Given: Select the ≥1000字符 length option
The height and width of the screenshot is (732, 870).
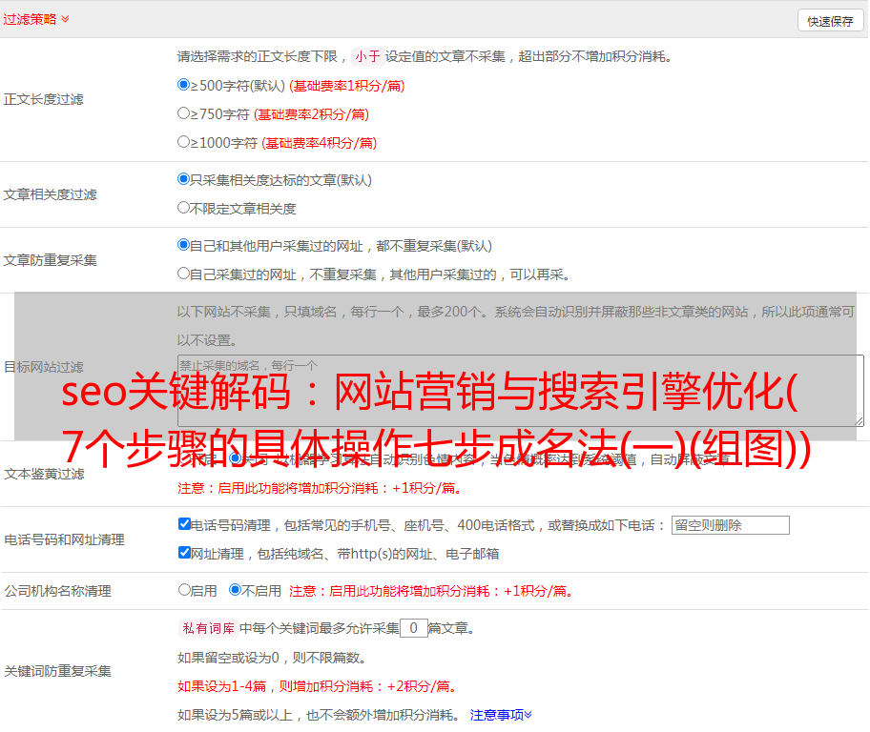Looking at the screenshot, I should pos(183,141).
